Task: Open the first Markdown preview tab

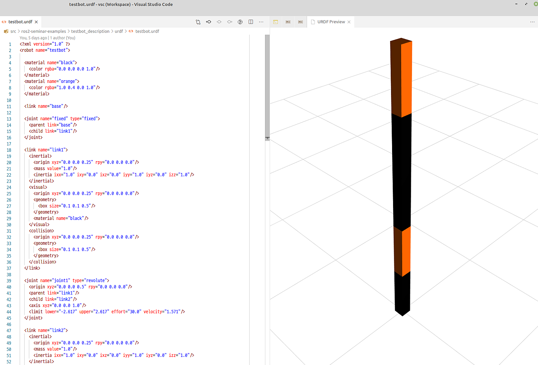Action: (288, 22)
